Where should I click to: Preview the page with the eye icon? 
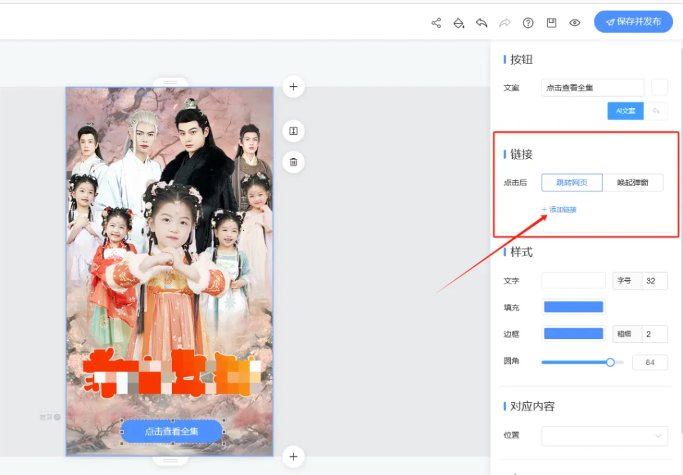(574, 23)
